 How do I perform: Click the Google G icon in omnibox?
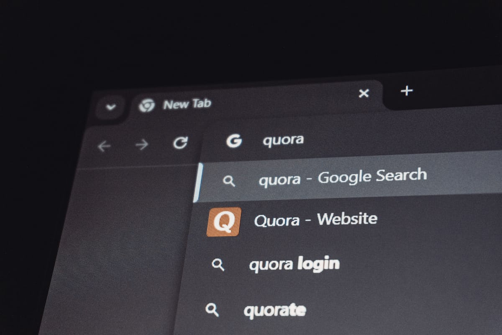click(x=234, y=141)
